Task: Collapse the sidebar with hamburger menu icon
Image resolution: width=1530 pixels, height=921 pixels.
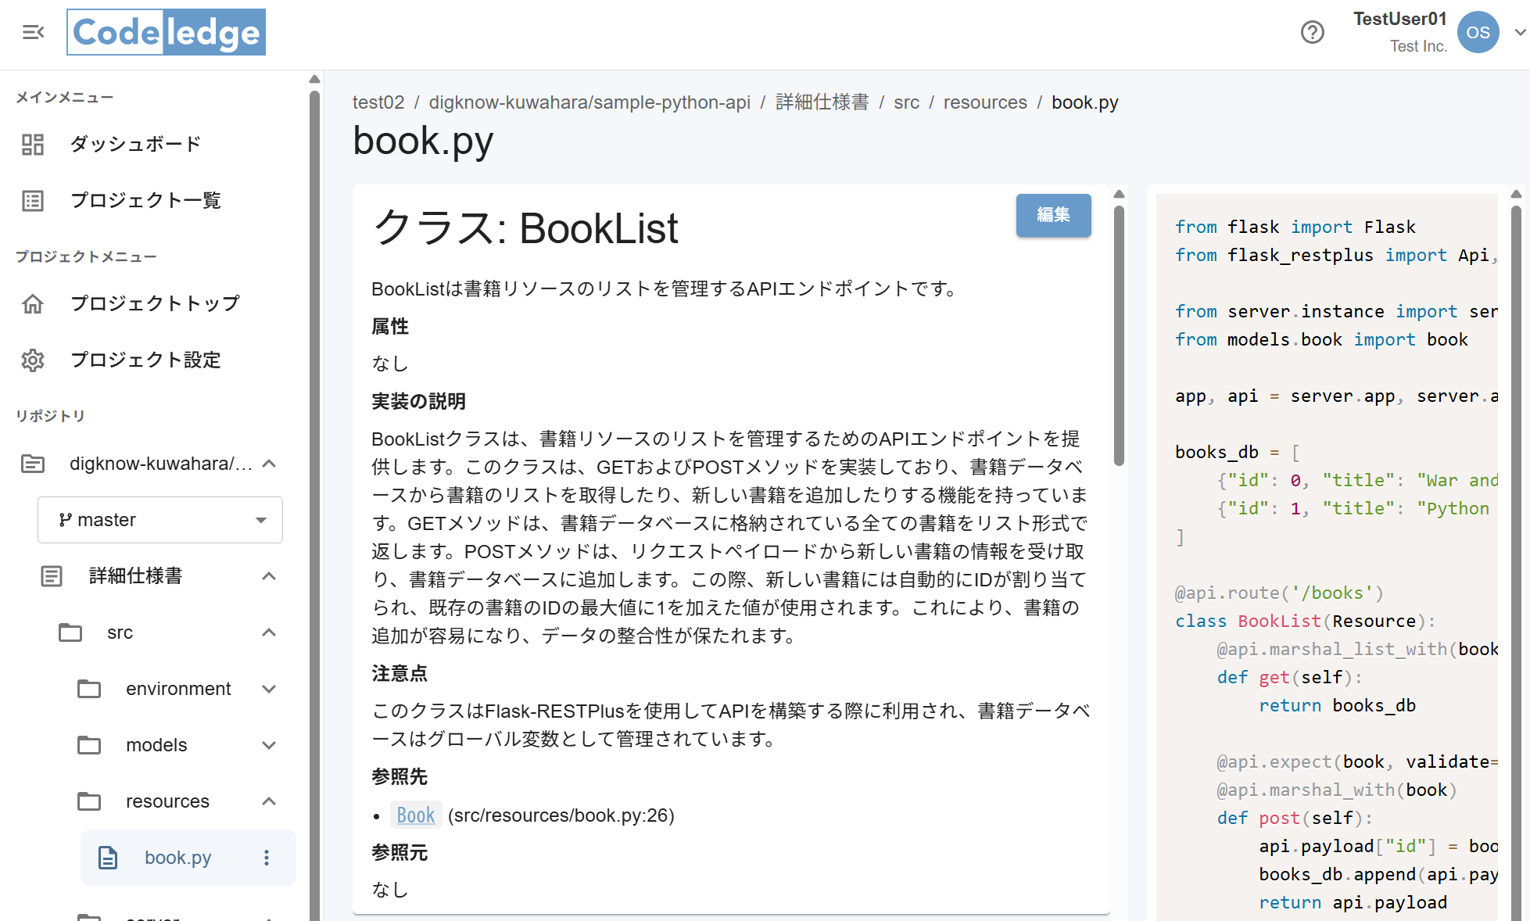Action: coord(33,32)
